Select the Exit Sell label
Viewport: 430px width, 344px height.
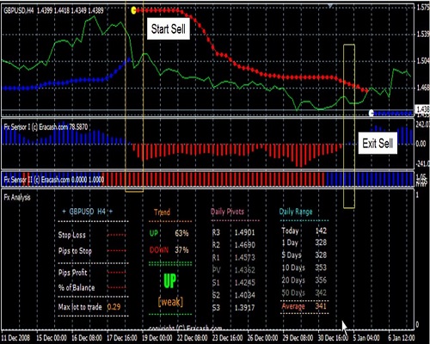[x=378, y=143]
